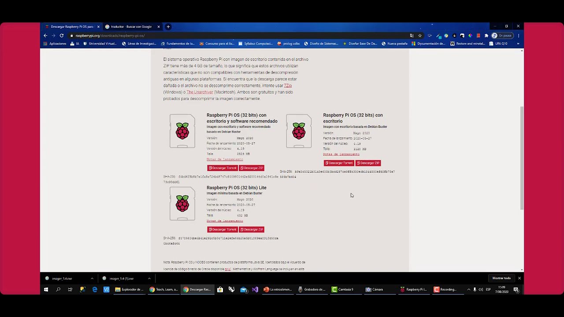564x317 pixels.
Task: Follow the 7Zip link
Action: pos(288,85)
